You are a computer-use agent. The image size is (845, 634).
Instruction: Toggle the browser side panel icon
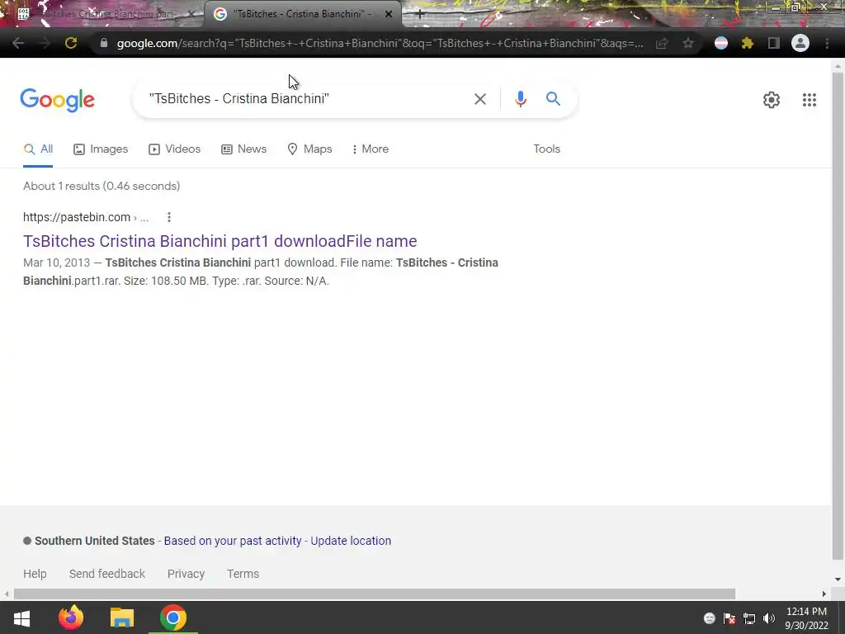(x=774, y=43)
